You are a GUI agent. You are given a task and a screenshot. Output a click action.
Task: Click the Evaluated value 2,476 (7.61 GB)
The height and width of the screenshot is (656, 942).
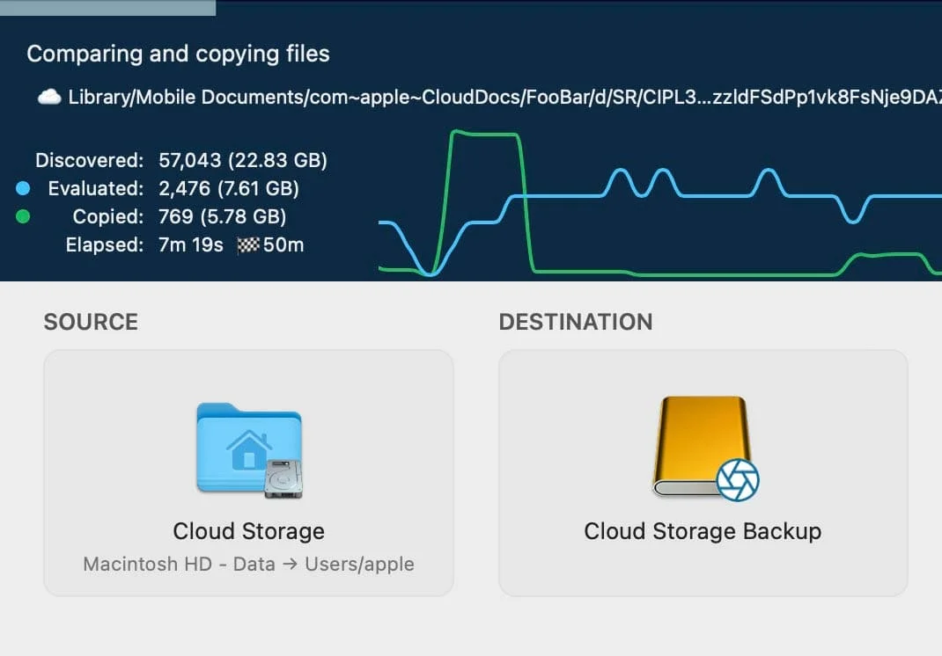point(228,188)
